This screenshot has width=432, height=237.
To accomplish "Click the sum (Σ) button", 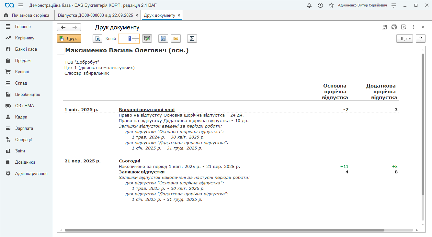I will pyautogui.click(x=192, y=39).
